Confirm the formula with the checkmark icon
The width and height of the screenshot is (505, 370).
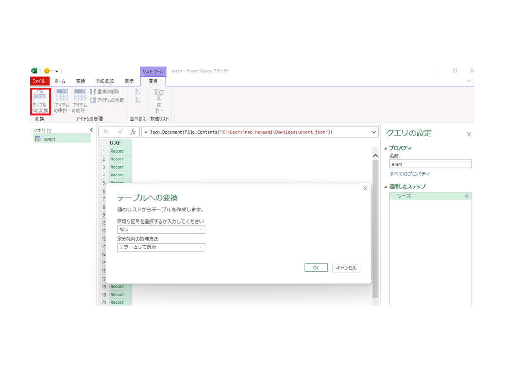[120, 132]
